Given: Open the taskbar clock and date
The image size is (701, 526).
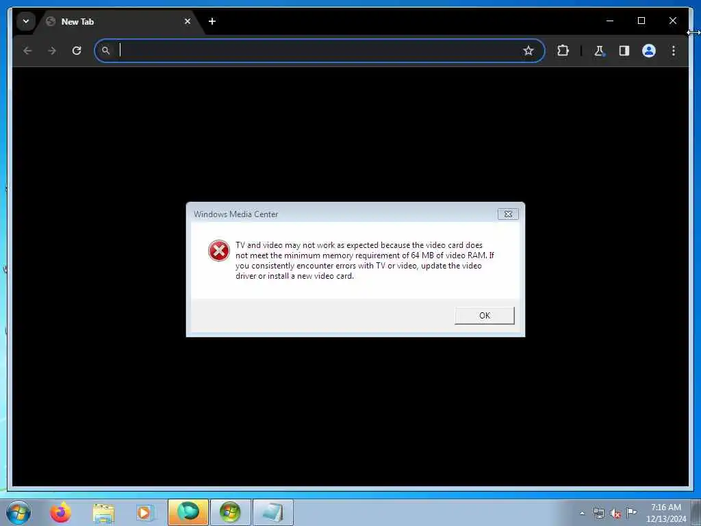Looking at the screenshot, I should pyautogui.click(x=665, y=513).
